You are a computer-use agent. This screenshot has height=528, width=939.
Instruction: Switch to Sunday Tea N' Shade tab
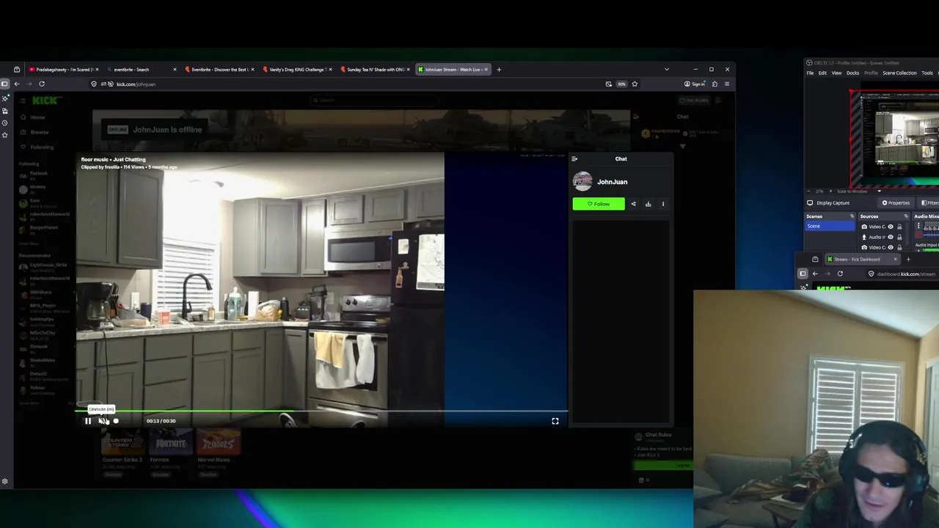pyautogui.click(x=375, y=70)
